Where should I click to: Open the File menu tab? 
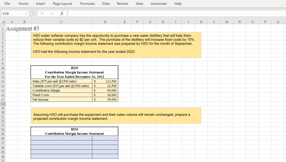(7, 4)
